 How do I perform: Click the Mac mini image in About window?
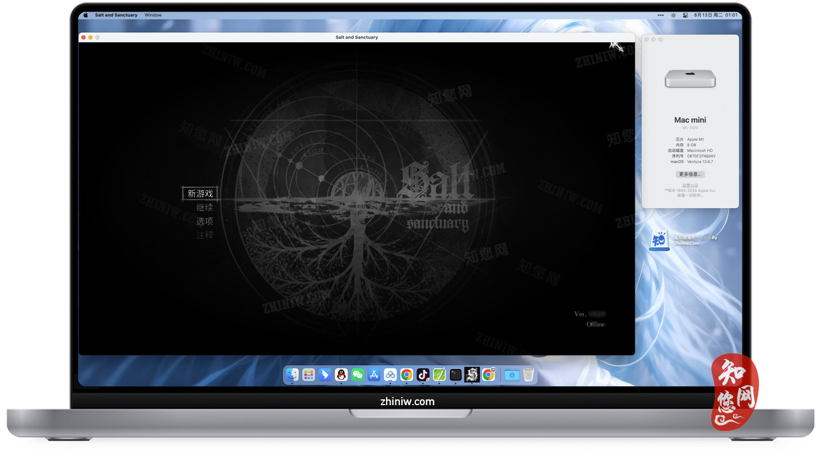[690, 79]
